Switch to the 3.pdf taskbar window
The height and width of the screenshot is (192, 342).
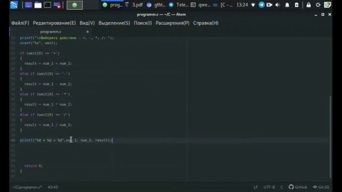pos(134,5)
